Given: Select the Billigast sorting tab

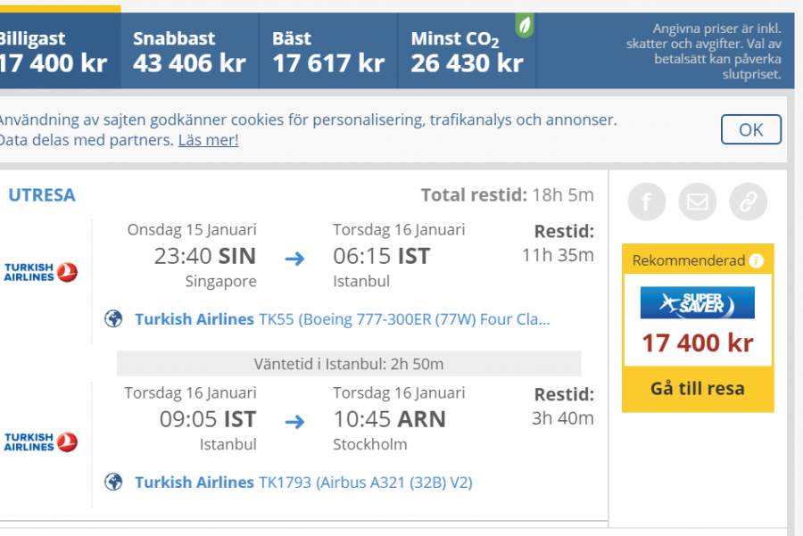Looking at the screenshot, I should pyautogui.click(x=54, y=52).
